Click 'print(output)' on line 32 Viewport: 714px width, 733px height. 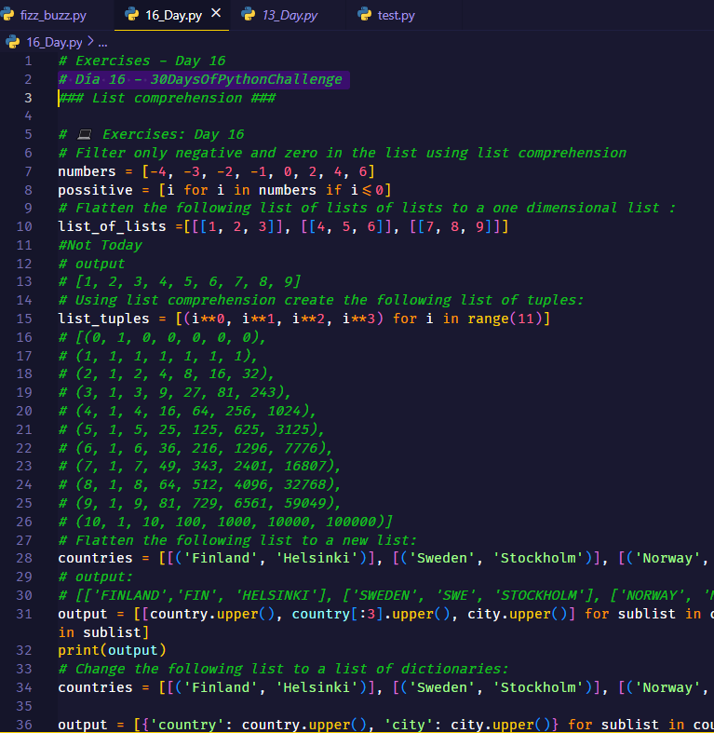point(112,650)
